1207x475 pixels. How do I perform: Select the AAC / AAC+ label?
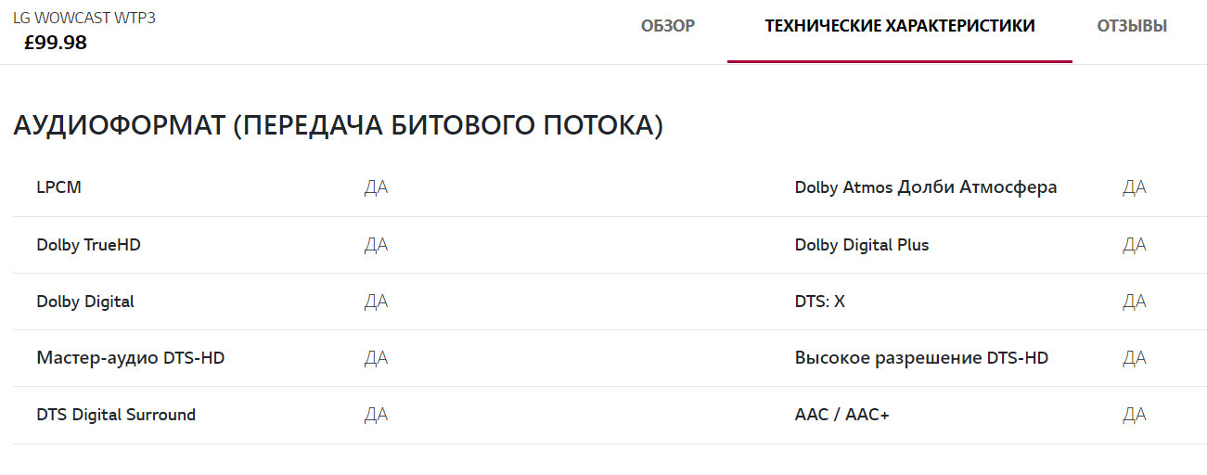click(841, 415)
